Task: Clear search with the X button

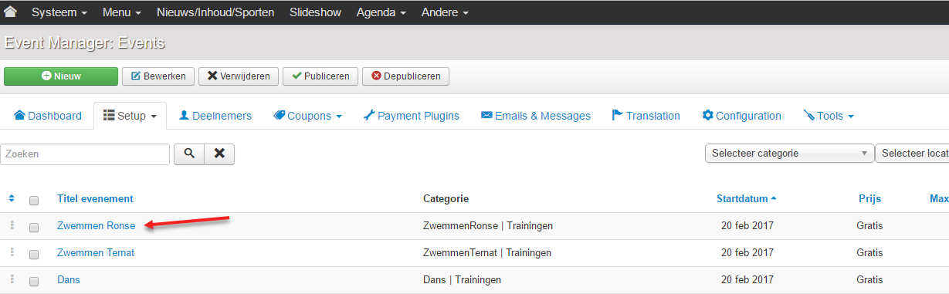Action: pyautogui.click(x=219, y=154)
